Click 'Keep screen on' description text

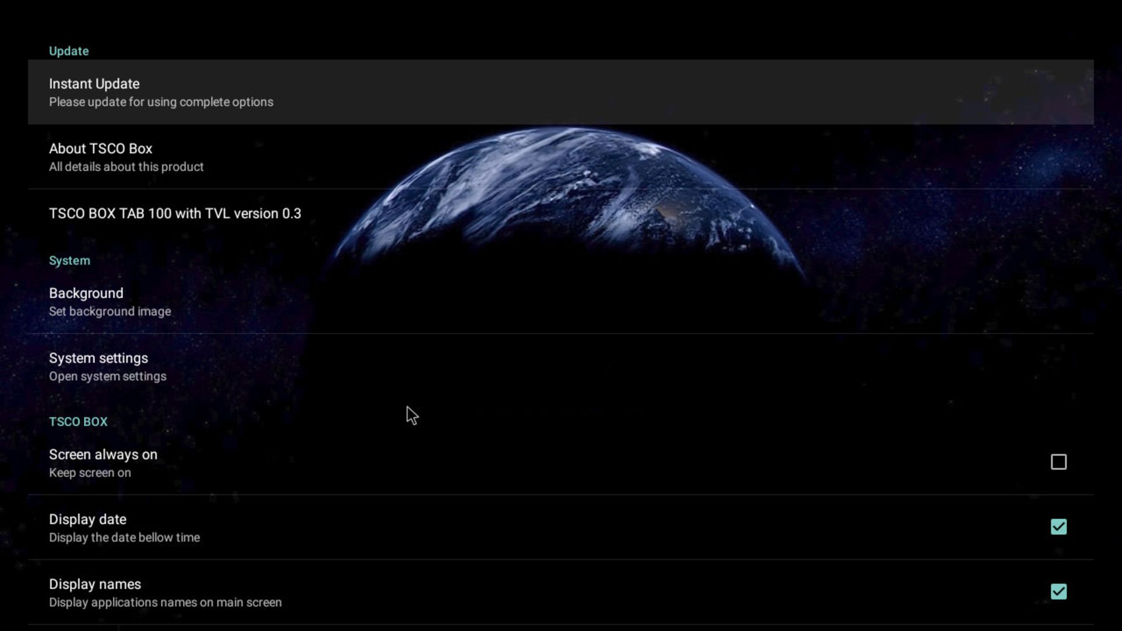90,473
